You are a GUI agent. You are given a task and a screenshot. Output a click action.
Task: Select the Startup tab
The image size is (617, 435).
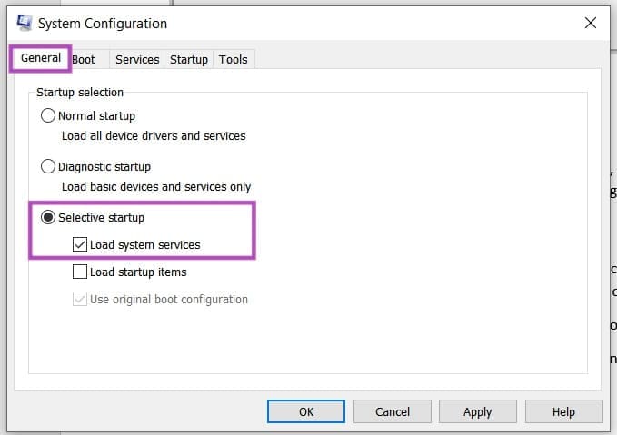(x=189, y=60)
